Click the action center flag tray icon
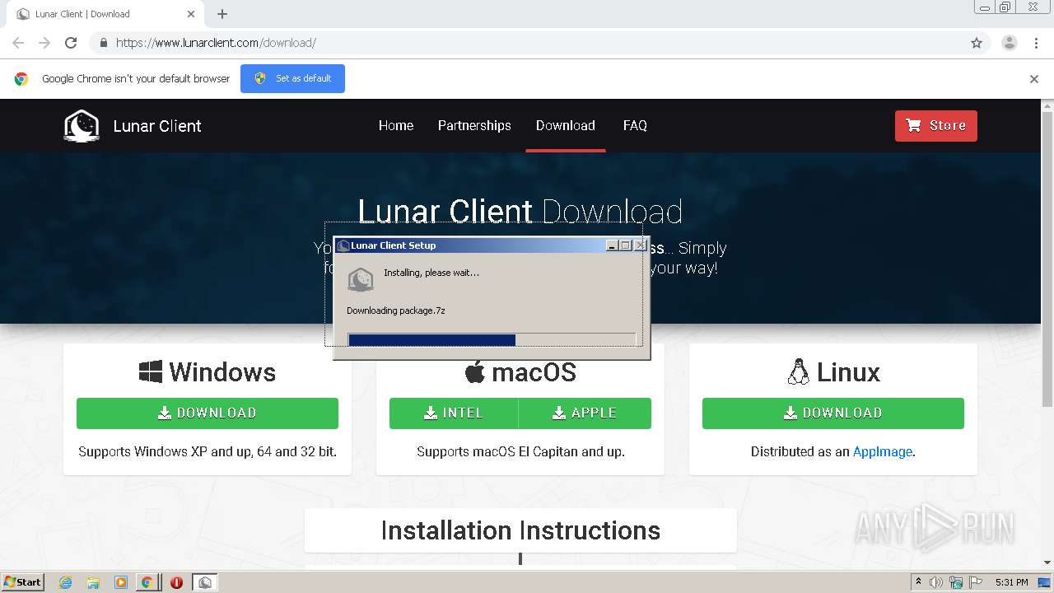Screen dimensions: 1054x593 [975, 582]
